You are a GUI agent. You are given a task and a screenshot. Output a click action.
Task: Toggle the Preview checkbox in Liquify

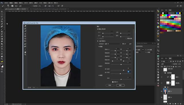tap(113, 82)
